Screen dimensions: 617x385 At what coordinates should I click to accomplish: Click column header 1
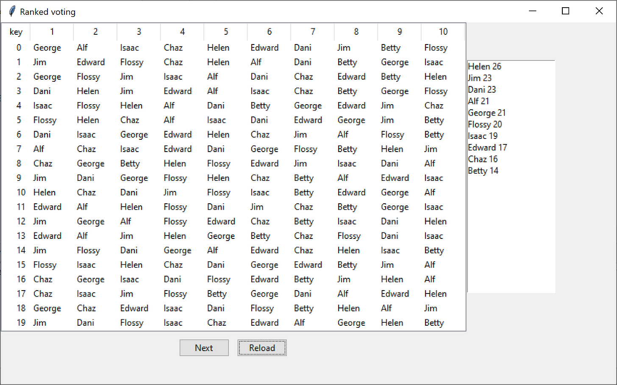coord(52,32)
